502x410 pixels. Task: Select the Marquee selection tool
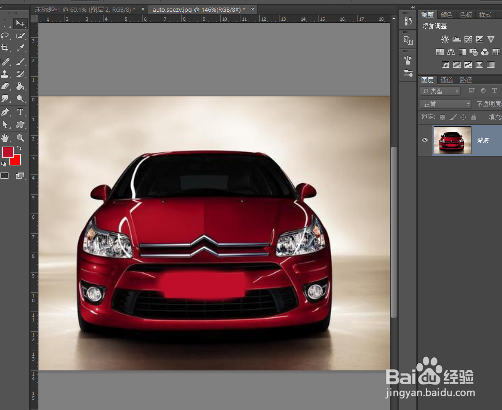[5, 24]
